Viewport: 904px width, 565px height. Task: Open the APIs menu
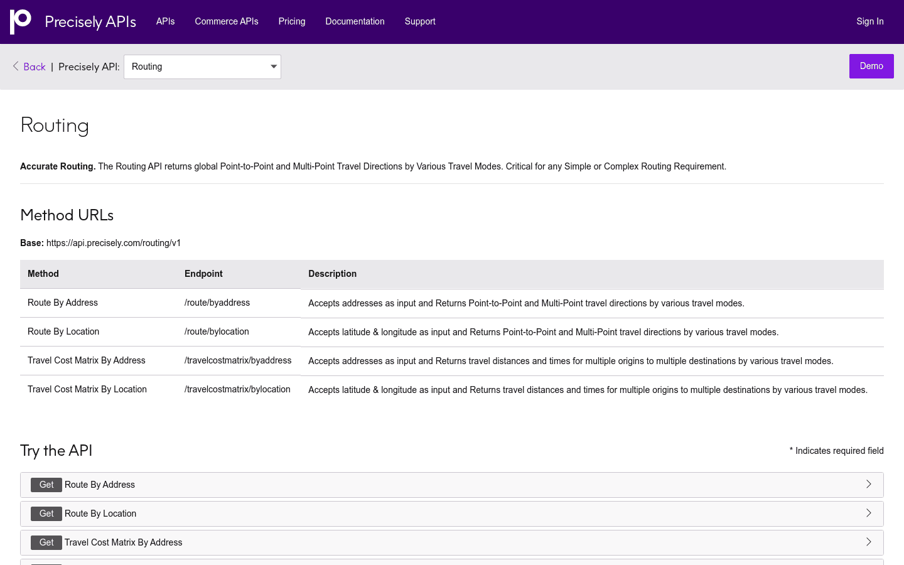166,21
